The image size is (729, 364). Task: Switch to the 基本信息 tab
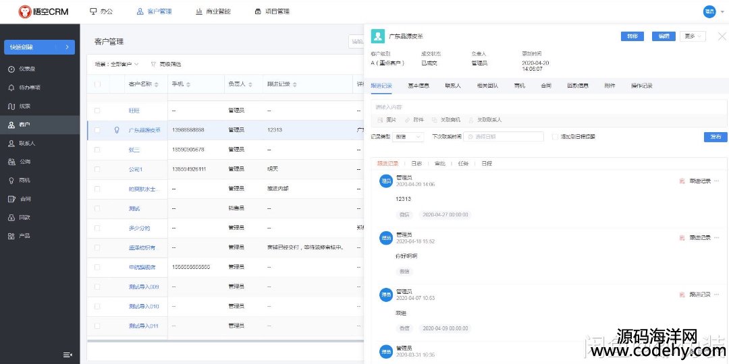tap(418, 86)
